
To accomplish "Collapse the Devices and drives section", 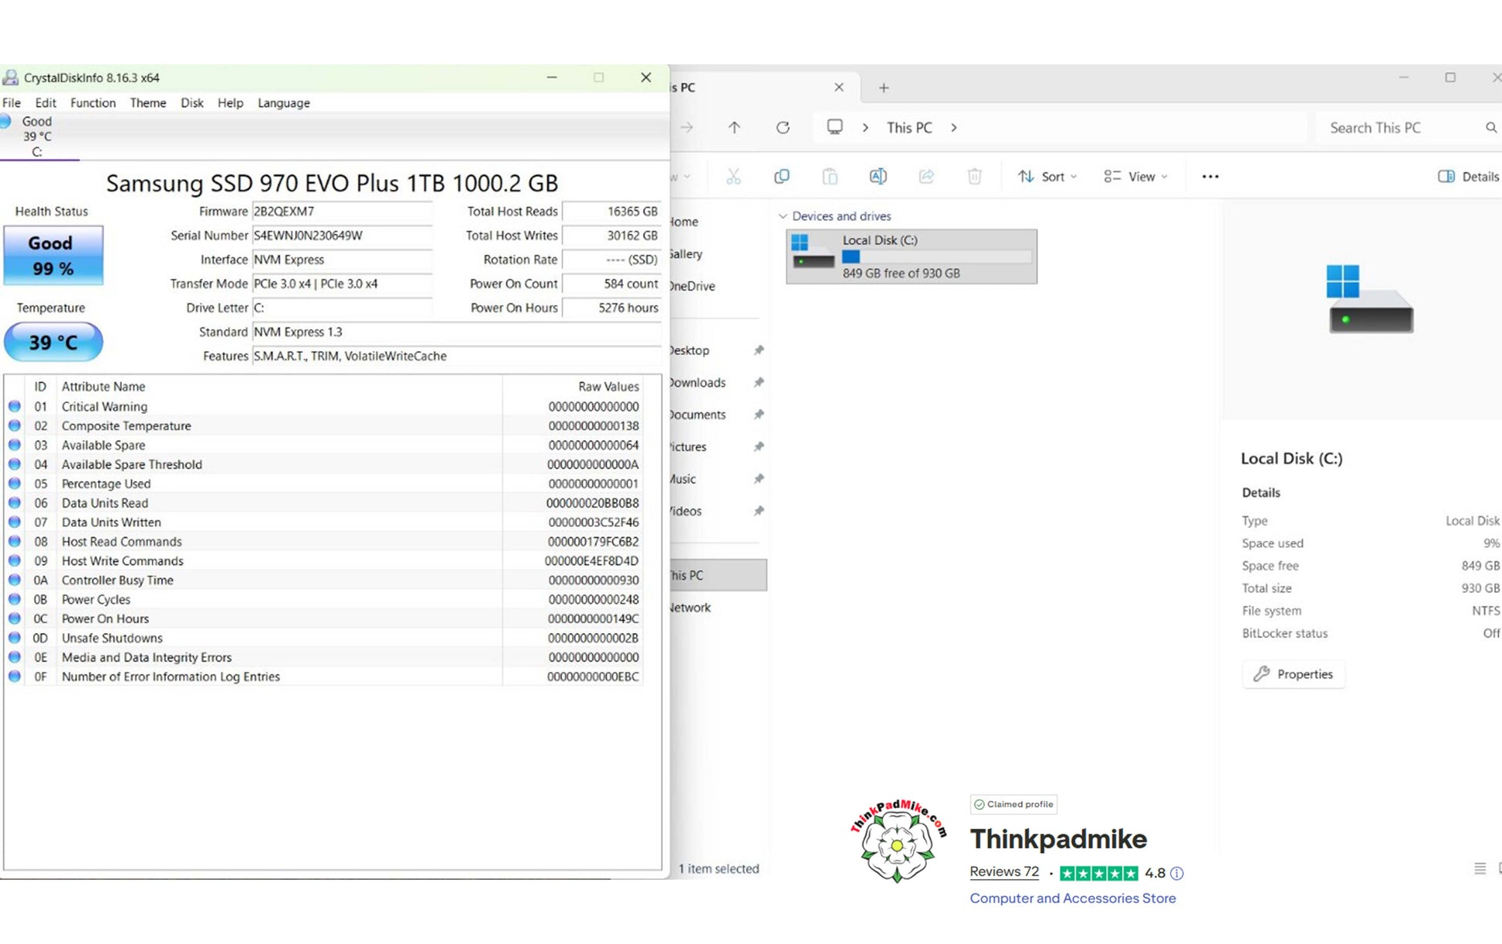I will 783,216.
